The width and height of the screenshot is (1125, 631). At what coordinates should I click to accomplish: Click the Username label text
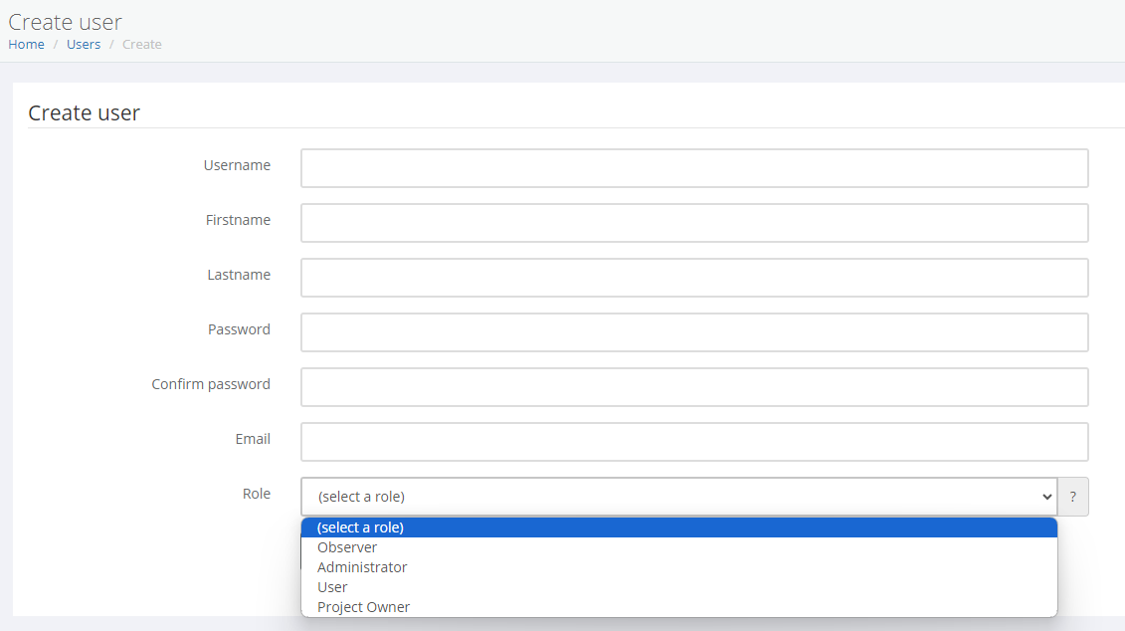click(237, 165)
